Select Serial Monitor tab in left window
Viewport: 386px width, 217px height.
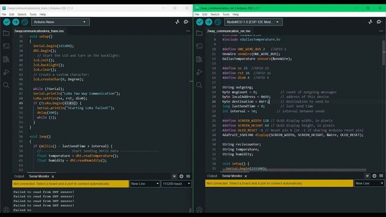[39, 177]
